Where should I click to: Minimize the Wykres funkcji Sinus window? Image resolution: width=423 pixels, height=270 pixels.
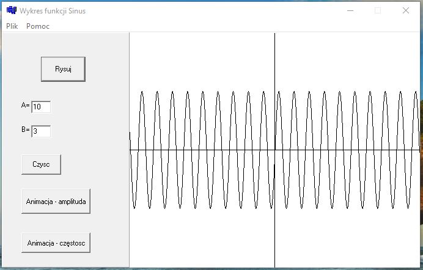pyautogui.click(x=350, y=10)
